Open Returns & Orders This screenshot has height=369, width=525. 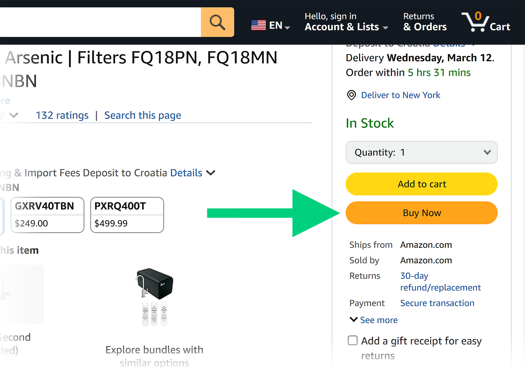pos(425,22)
